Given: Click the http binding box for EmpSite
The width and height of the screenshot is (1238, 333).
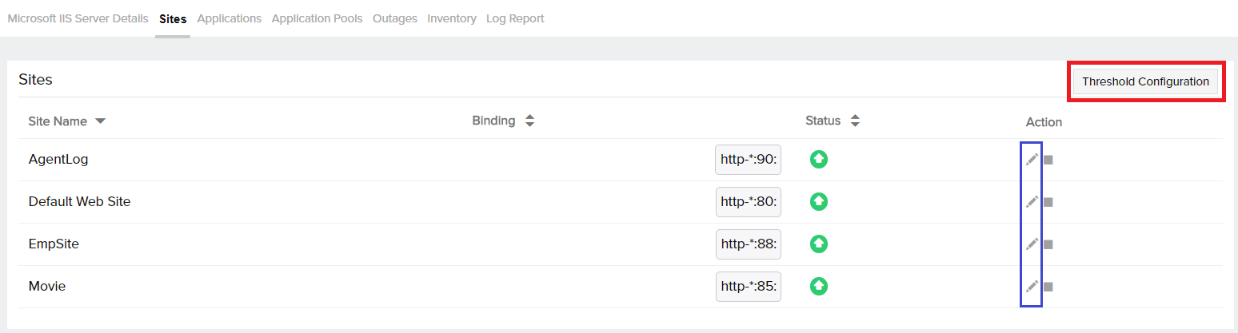Looking at the screenshot, I should coord(748,244).
